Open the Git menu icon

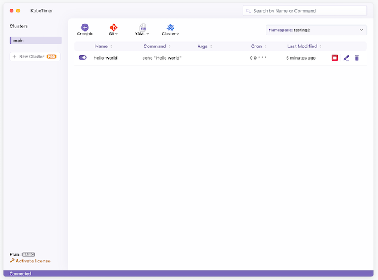click(x=113, y=27)
